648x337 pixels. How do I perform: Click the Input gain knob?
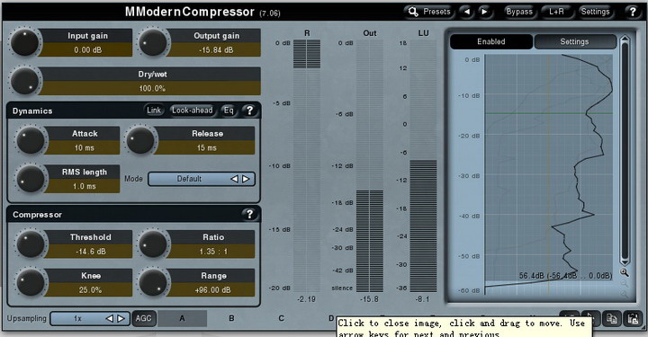pos(24,42)
